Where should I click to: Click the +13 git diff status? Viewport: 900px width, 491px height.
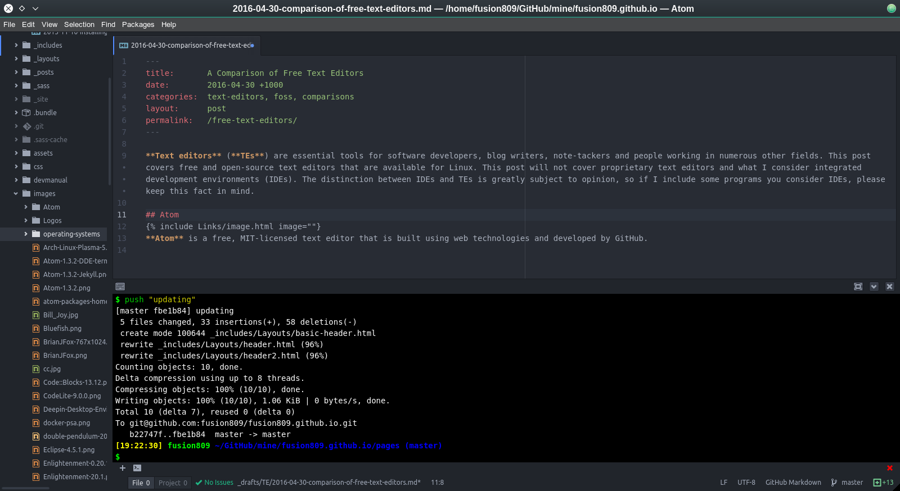(883, 482)
